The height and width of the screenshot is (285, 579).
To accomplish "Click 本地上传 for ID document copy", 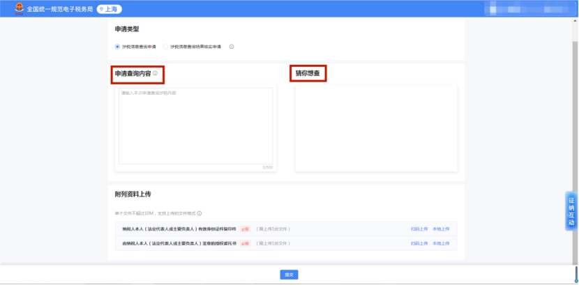I will click(441, 229).
